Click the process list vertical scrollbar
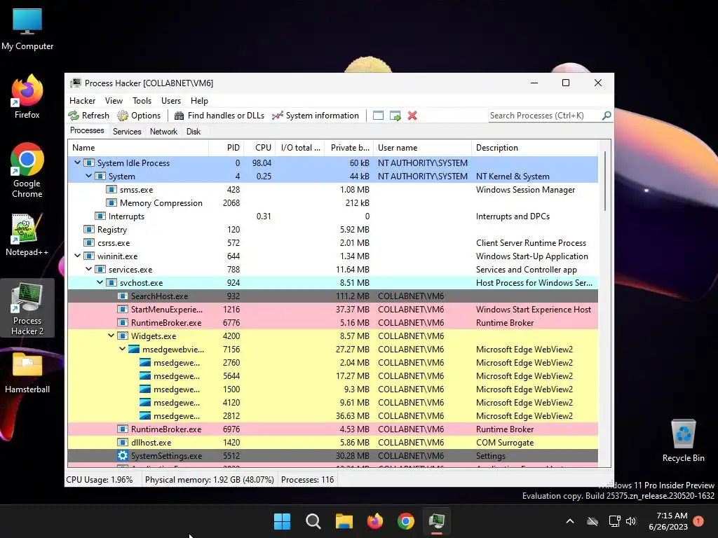The width and height of the screenshot is (718, 538). coord(605,181)
